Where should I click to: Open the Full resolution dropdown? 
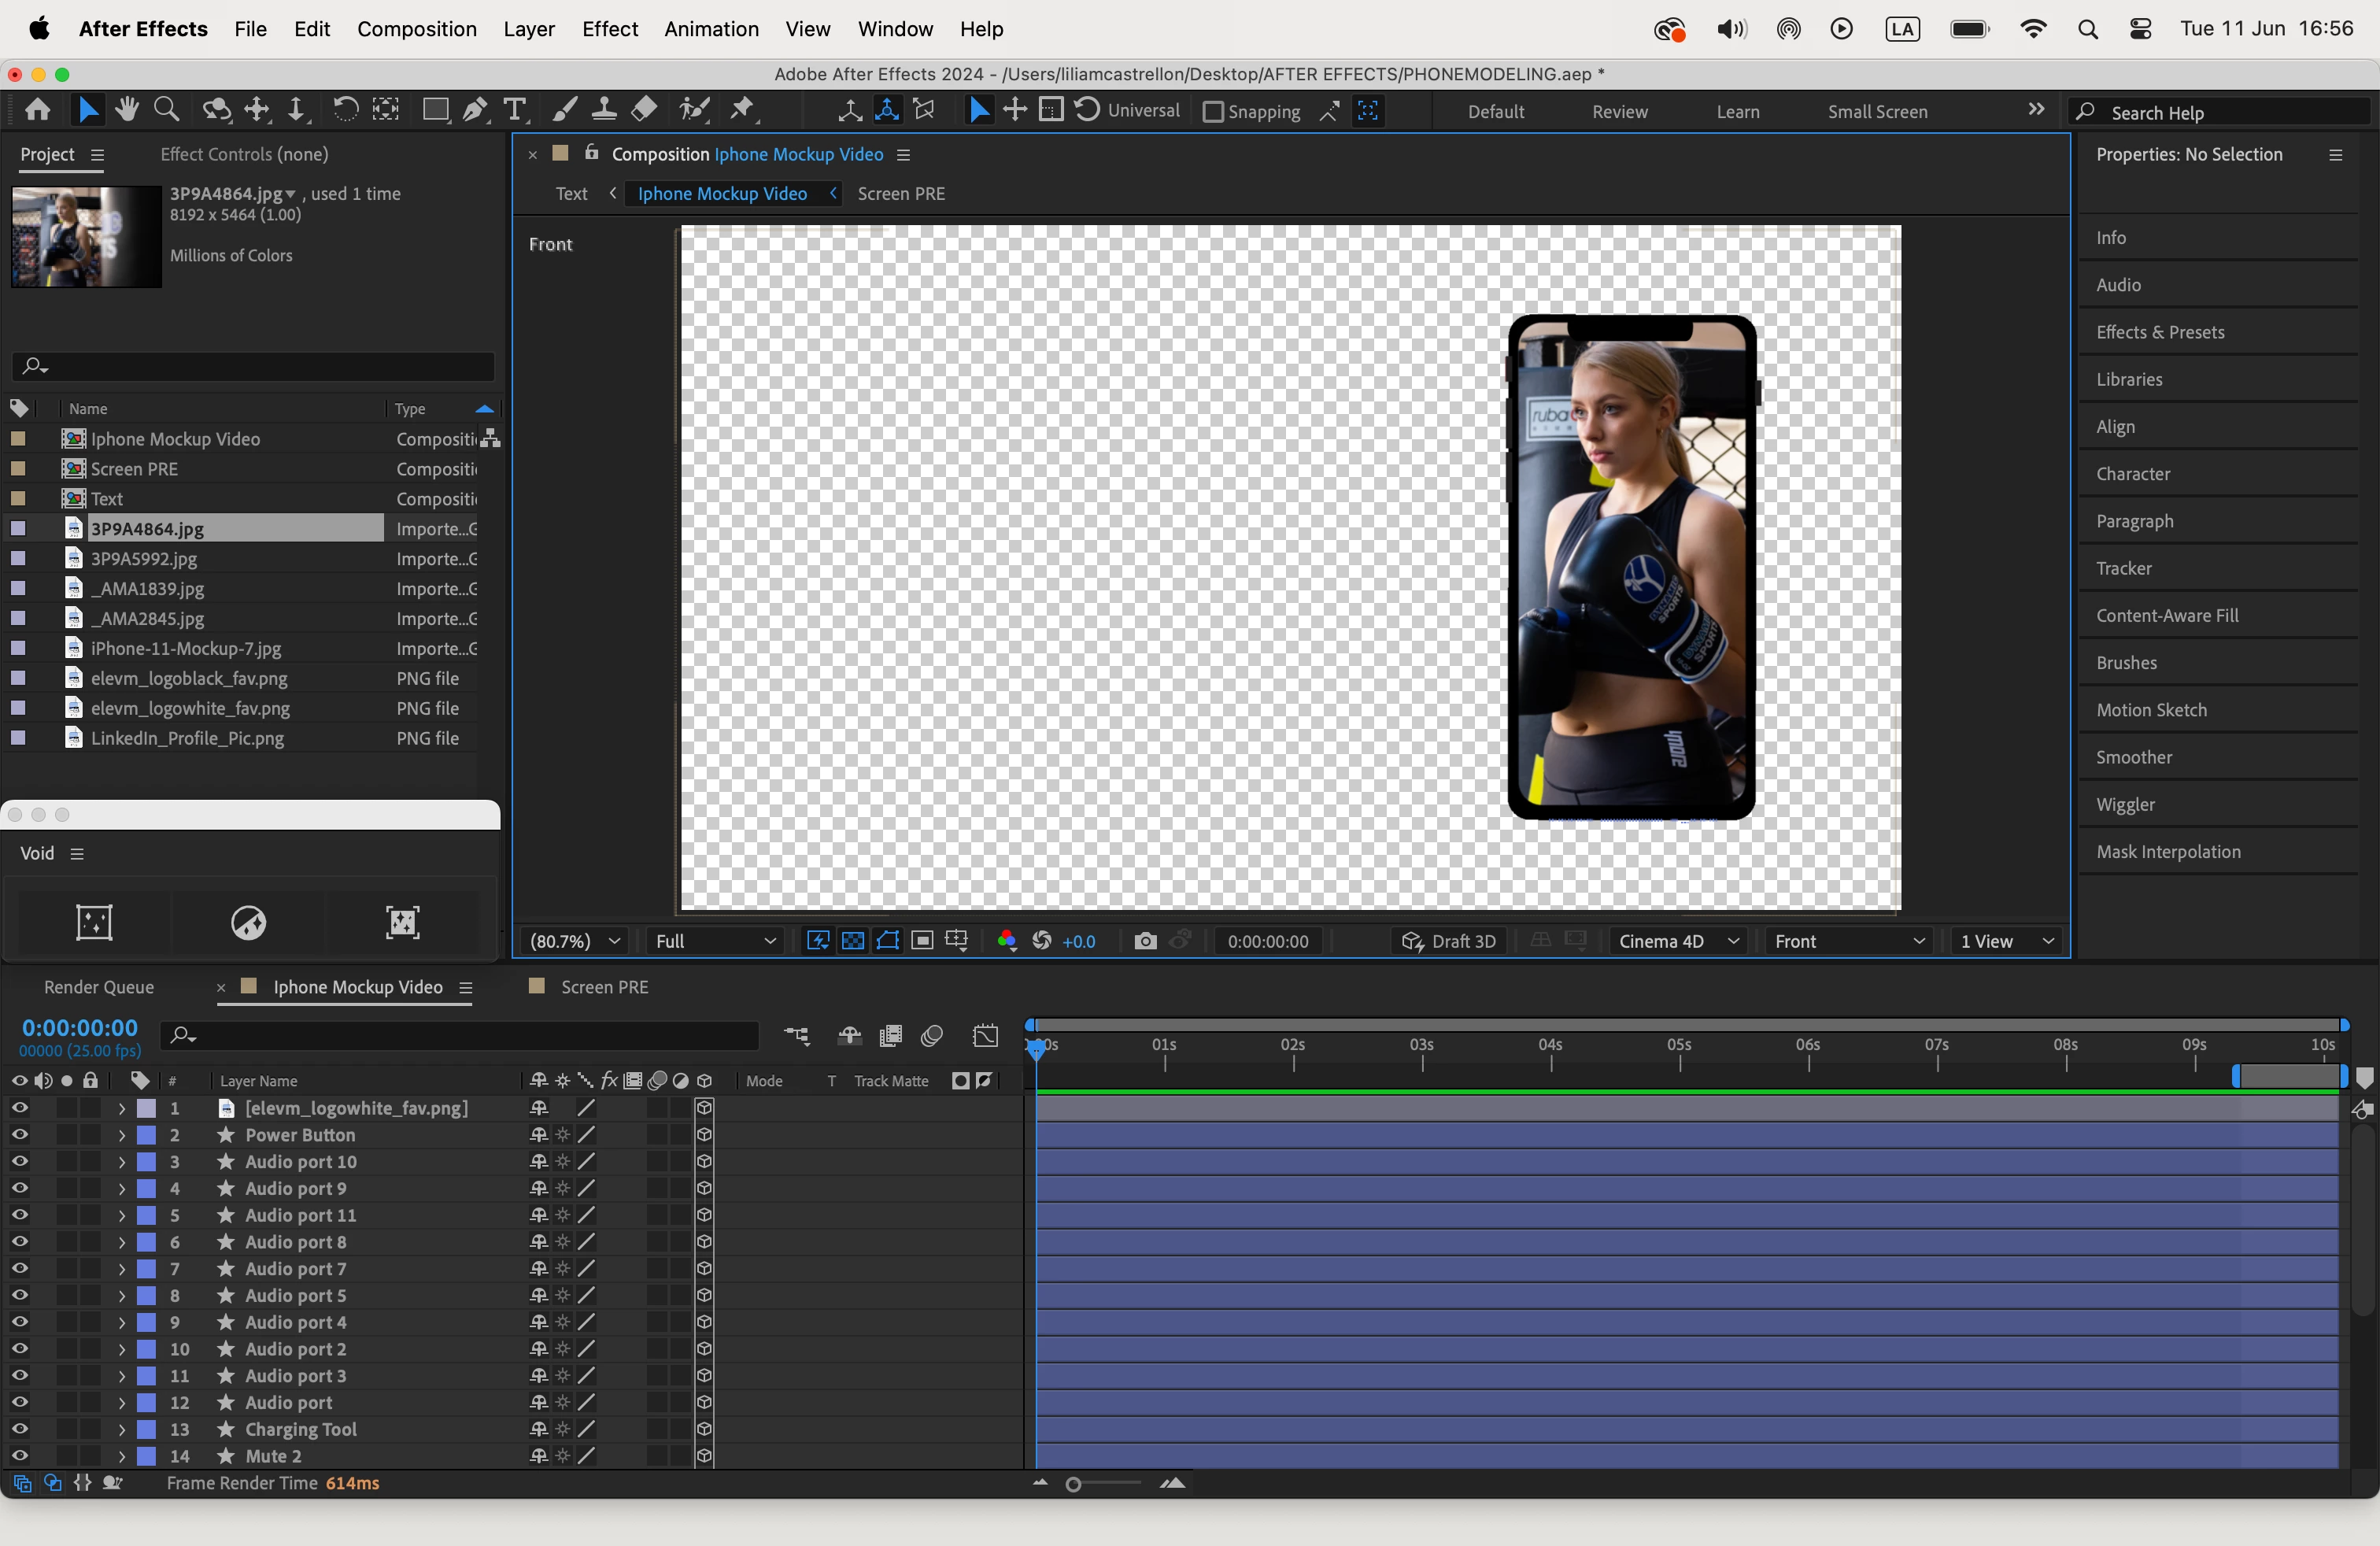point(714,941)
